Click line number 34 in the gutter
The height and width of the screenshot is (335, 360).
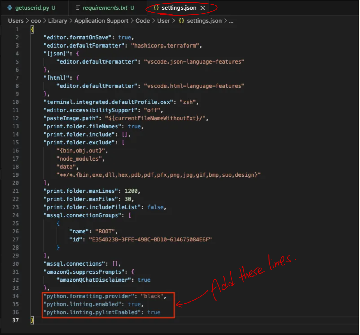click(x=16, y=296)
